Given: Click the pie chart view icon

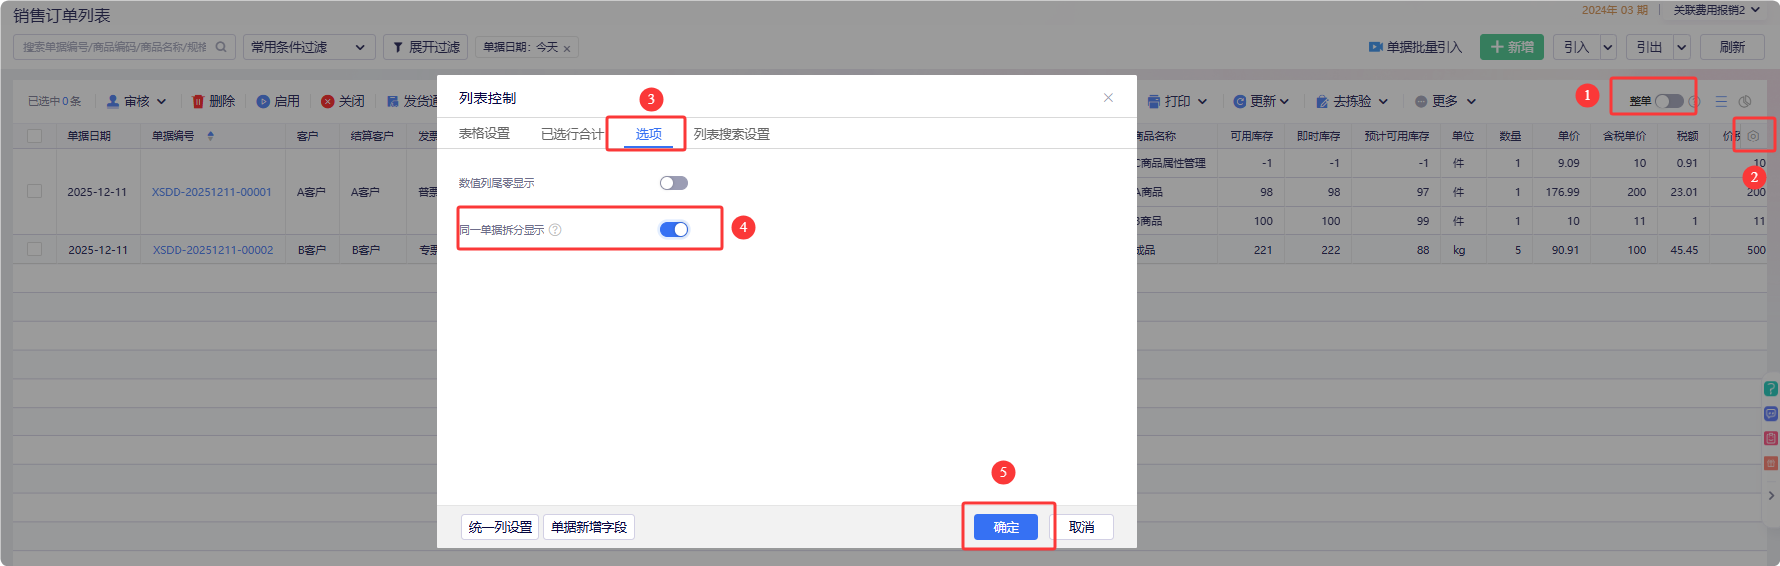Looking at the screenshot, I should click(1745, 101).
